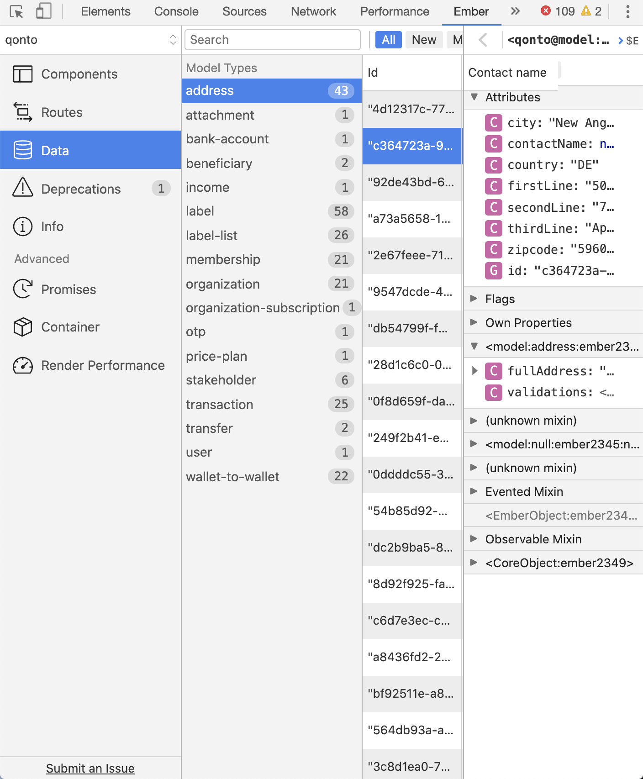Switch to the Network tab
643x779 pixels.
313,11
